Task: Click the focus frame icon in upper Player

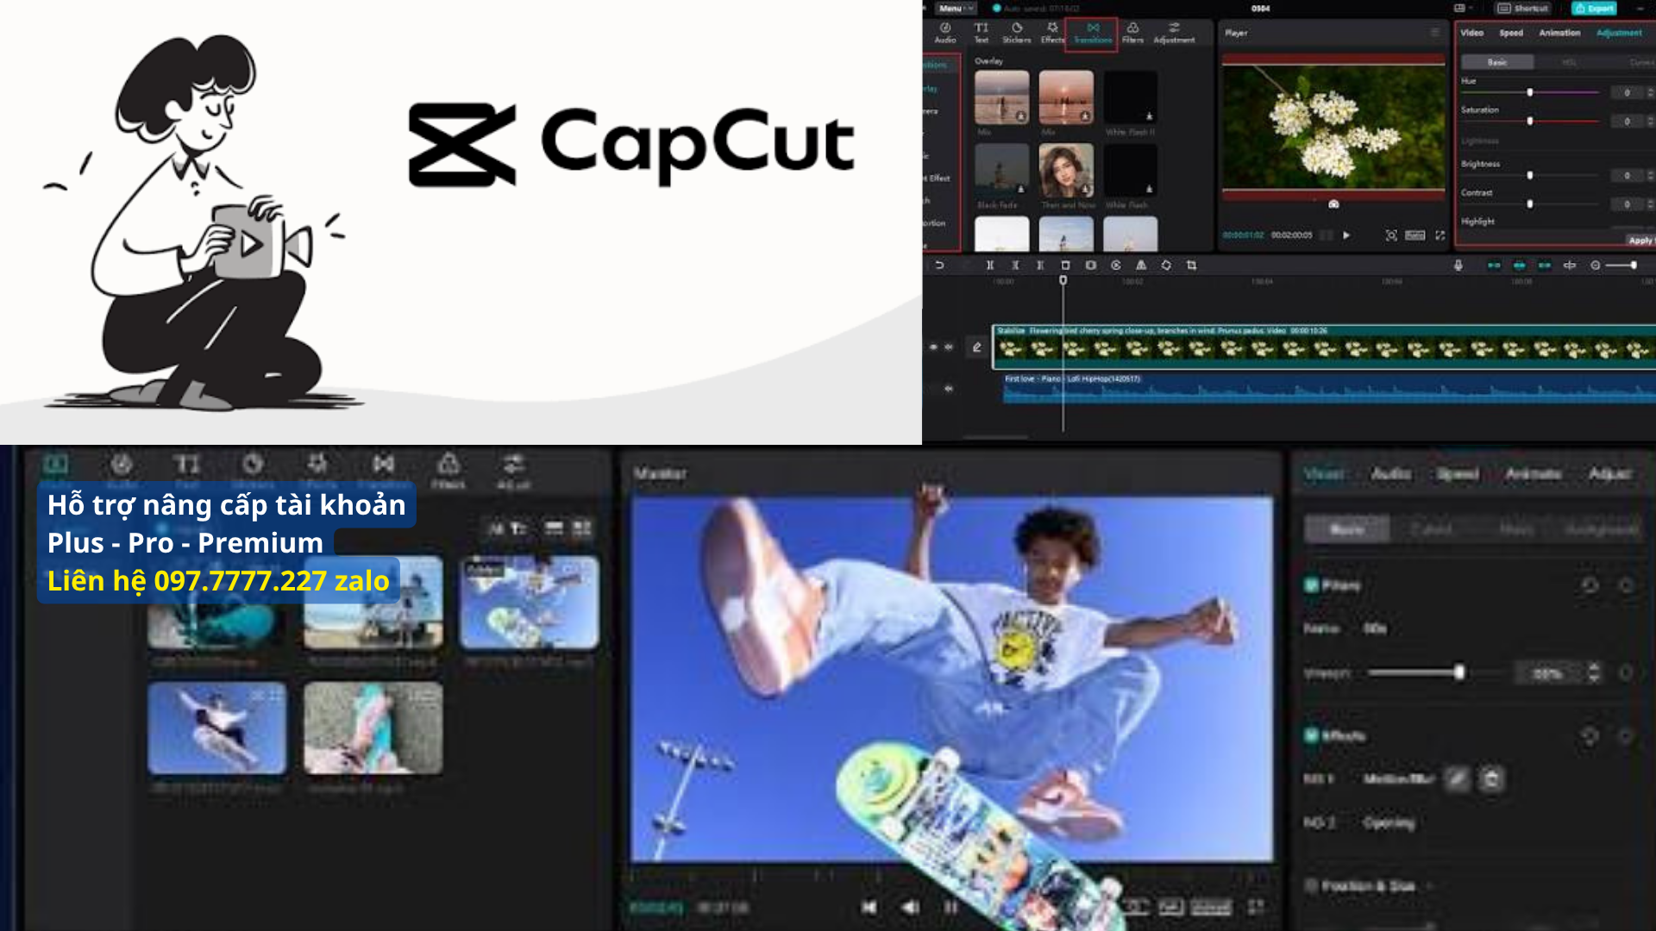Action: click(1391, 235)
